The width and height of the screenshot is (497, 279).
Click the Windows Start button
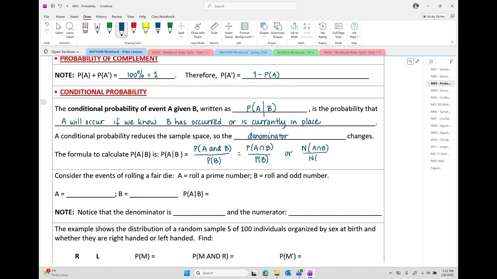point(187,273)
